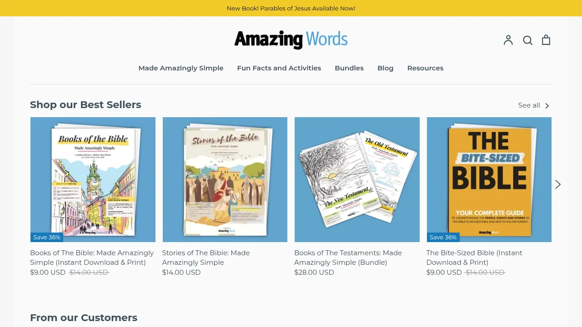Expand the Bundles navigation item
Viewport: 582px width, 327px height.
pos(349,68)
